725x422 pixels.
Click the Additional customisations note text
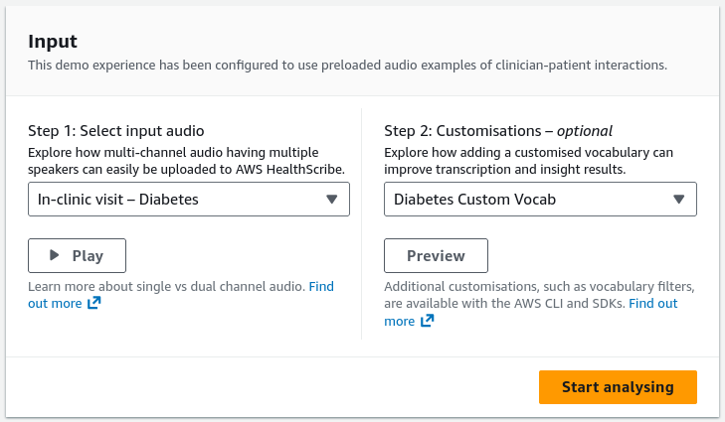539,295
